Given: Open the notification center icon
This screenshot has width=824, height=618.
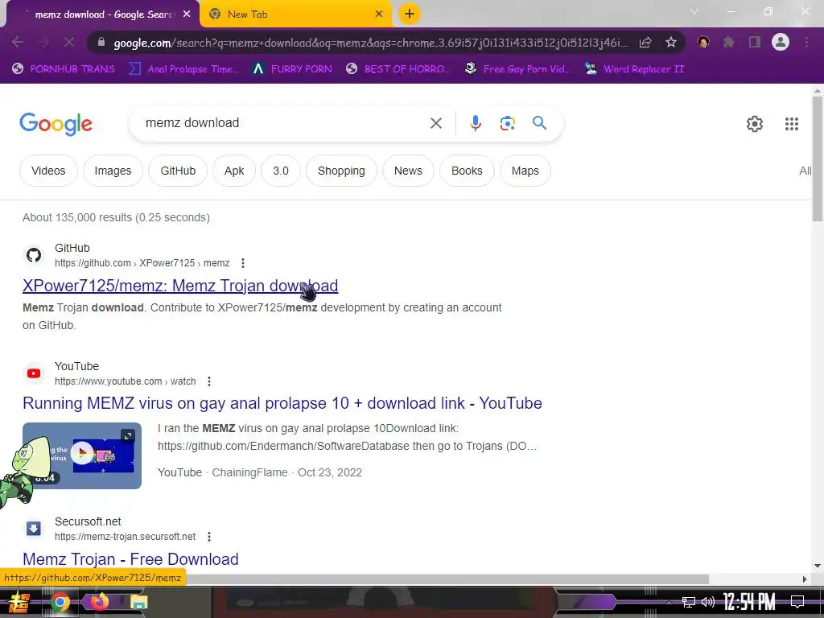Looking at the screenshot, I should 797,602.
